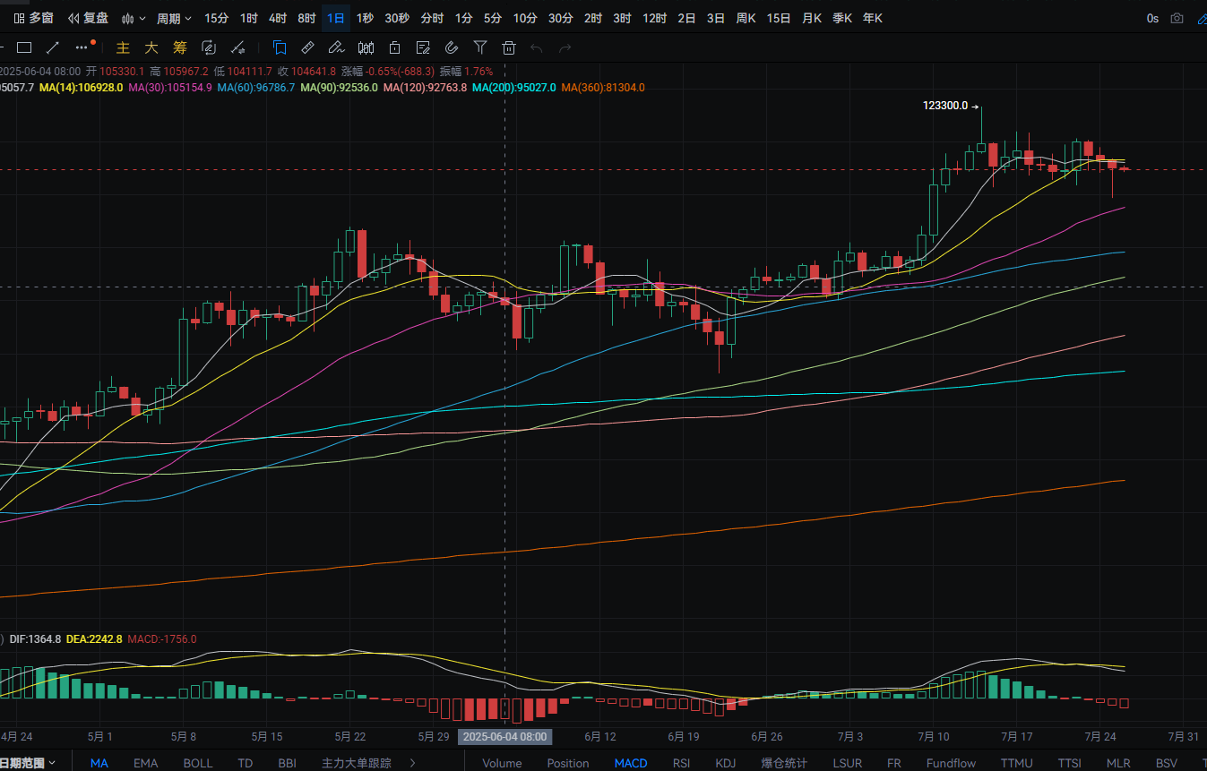Screen dimensions: 1207x771
Task: Click the 123300.0 high price label
Action: click(x=945, y=106)
